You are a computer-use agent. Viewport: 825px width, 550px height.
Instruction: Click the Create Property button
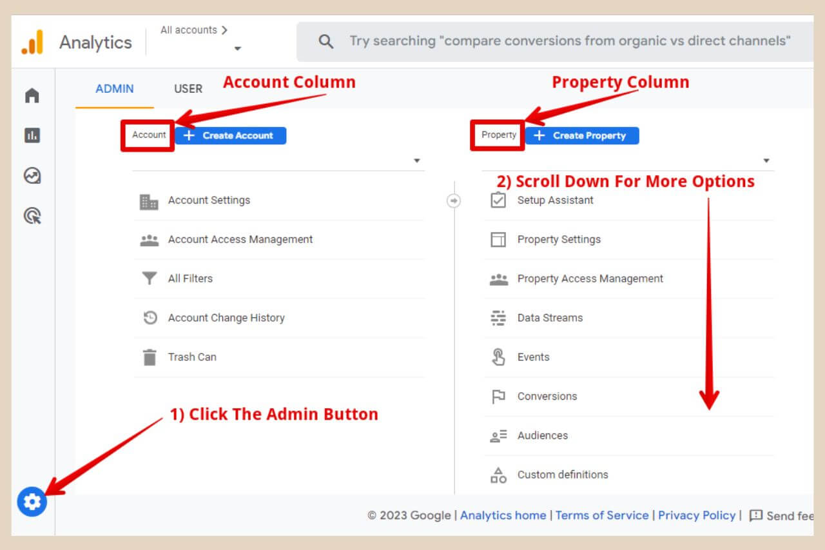581,135
